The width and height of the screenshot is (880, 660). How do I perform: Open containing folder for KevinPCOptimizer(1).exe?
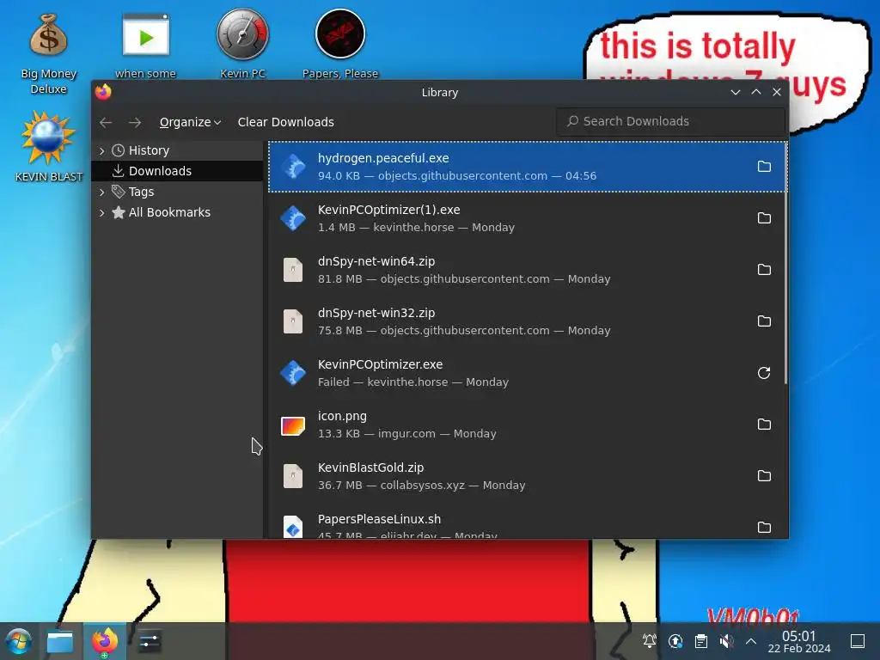(764, 218)
